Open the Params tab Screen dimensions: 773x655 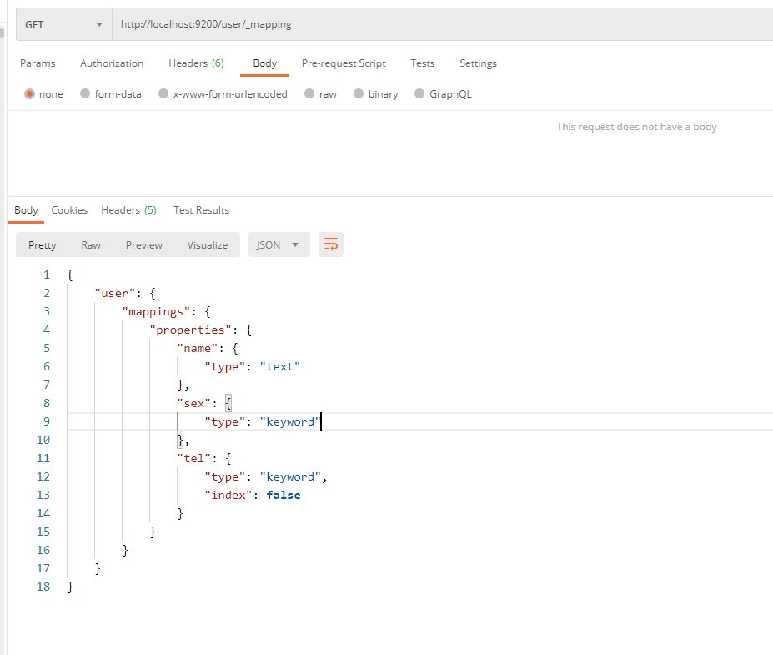point(38,63)
